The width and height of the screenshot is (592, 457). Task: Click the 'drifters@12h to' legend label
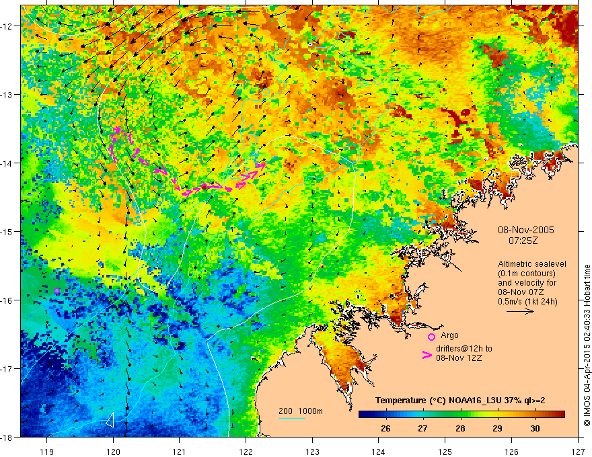click(x=464, y=349)
